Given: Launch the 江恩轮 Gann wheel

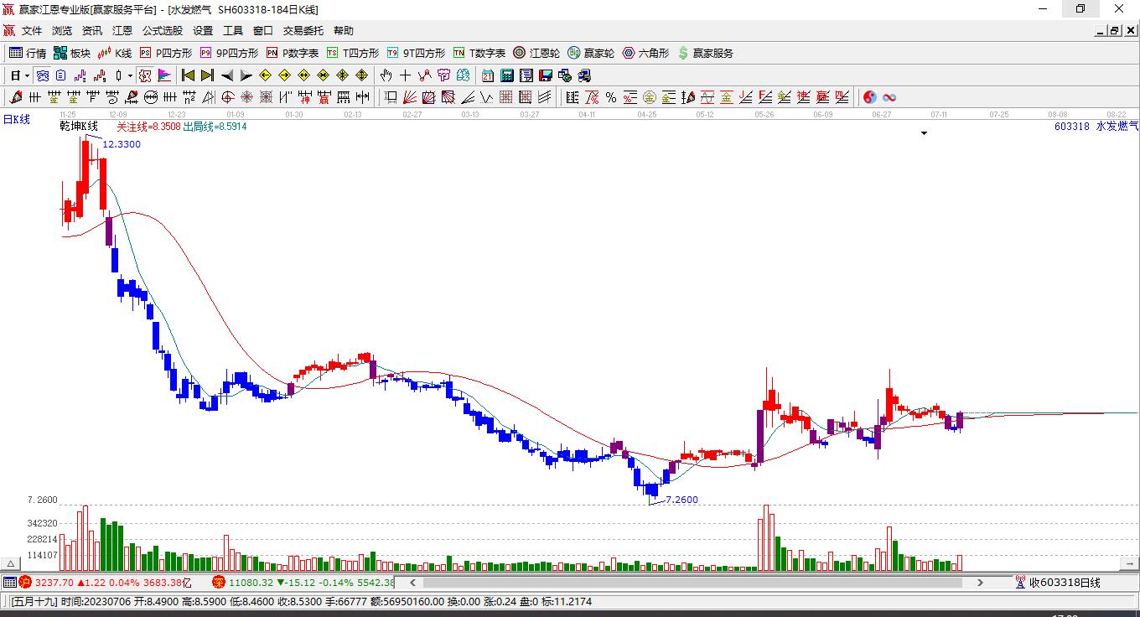Looking at the screenshot, I should 536,53.
